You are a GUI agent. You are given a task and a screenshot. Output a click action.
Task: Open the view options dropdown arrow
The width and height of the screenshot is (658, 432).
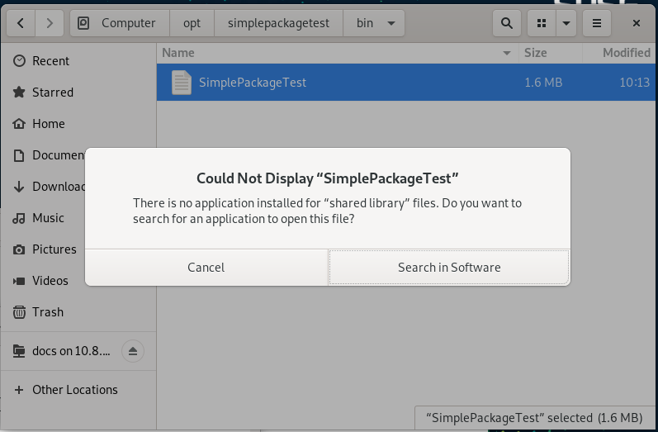coord(566,23)
